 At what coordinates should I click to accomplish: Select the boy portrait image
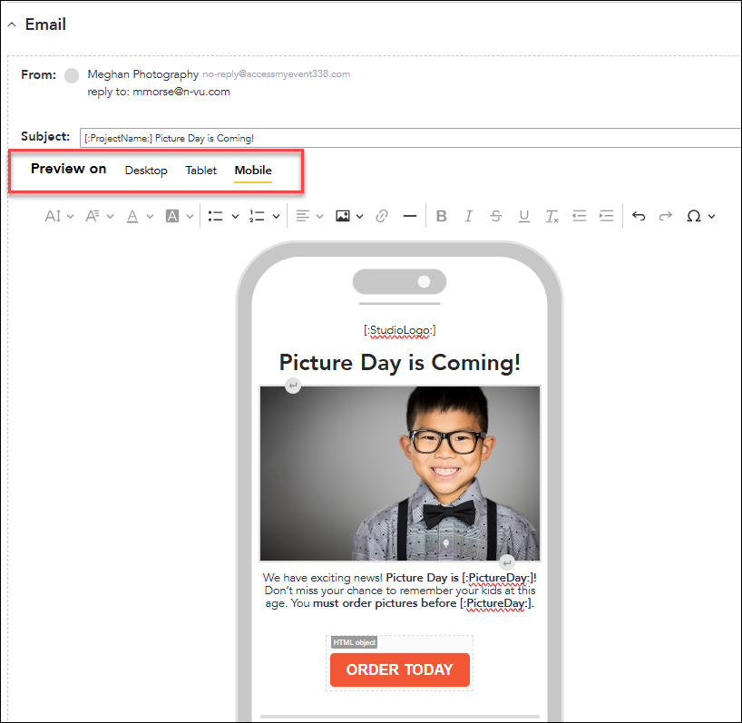[x=400, y=474]
